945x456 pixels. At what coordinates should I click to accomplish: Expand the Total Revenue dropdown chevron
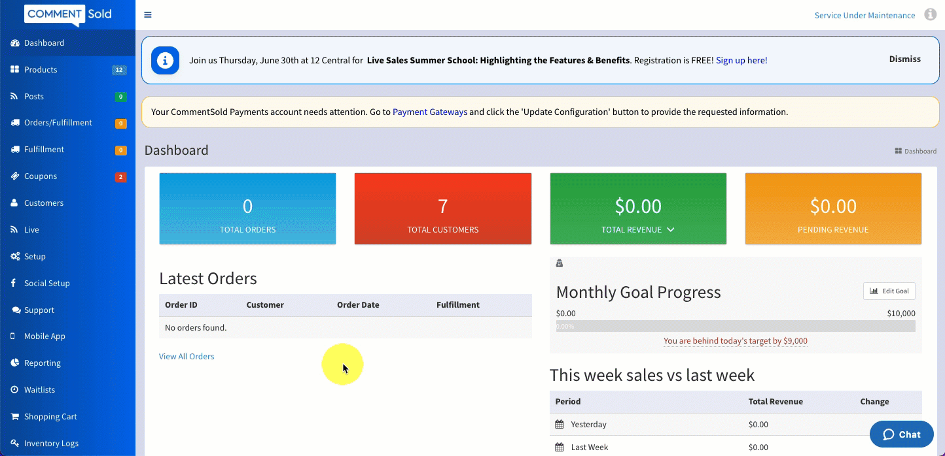coord(671,230)
